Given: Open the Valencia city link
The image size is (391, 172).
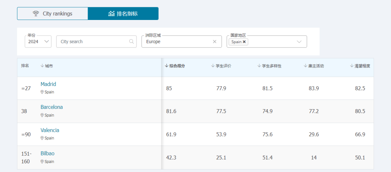Looking at the screenshot, I should coord(50,130).
